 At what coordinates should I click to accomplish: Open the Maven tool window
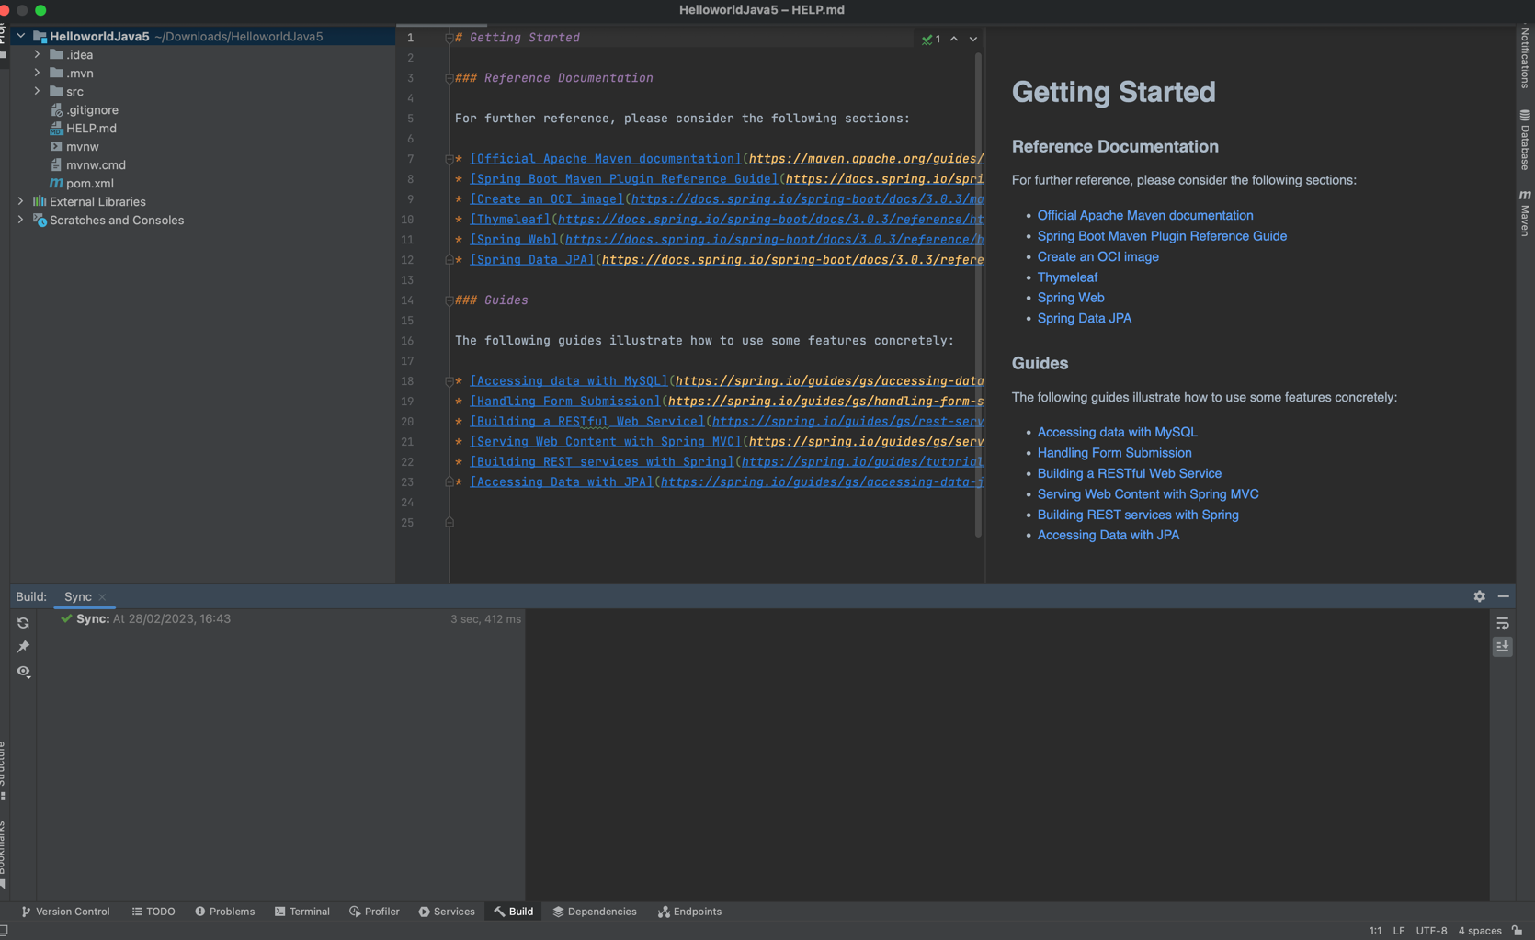tap(1525, 213)
